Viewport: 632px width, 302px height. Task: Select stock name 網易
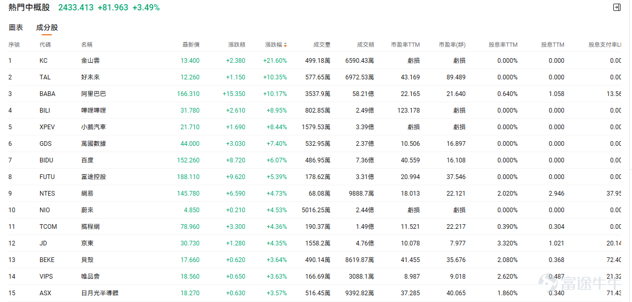coord(87,194)
